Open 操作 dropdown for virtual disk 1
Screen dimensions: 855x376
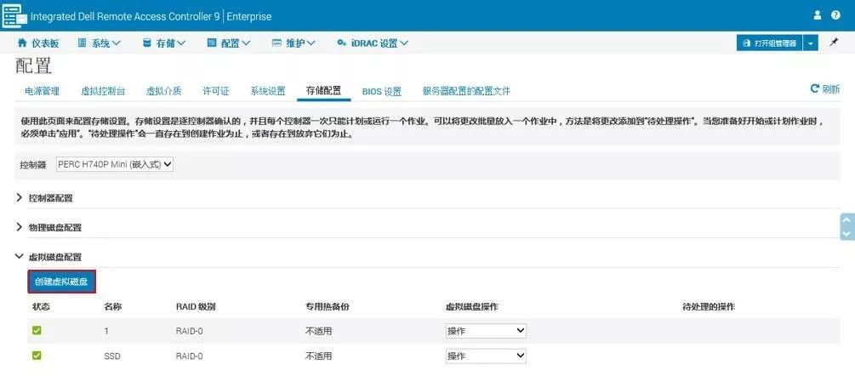pyautogui.click(x=486, y=331)
